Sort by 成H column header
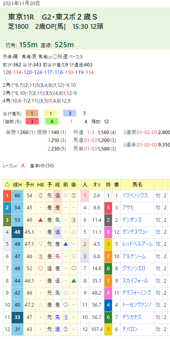Screen dimensions: 170x339 [17, 185]
